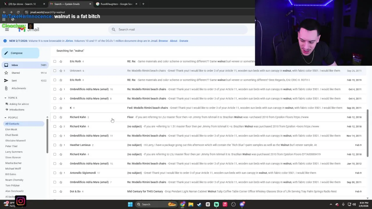The image size is (372, 209).
Task: Star the Unknown email row
Action: (x=61, y=71)
